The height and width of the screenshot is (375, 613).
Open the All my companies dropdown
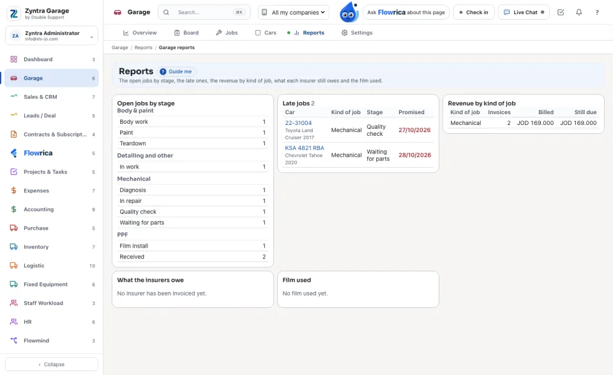click(293, 12)
